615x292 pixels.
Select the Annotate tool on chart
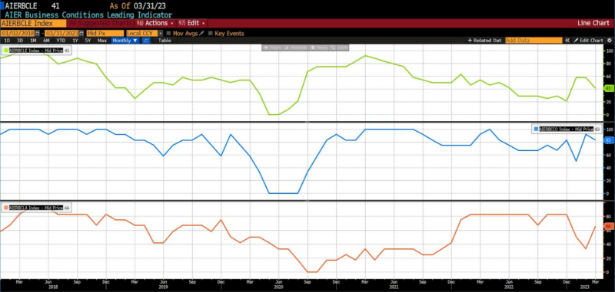(x=296, y=48)
